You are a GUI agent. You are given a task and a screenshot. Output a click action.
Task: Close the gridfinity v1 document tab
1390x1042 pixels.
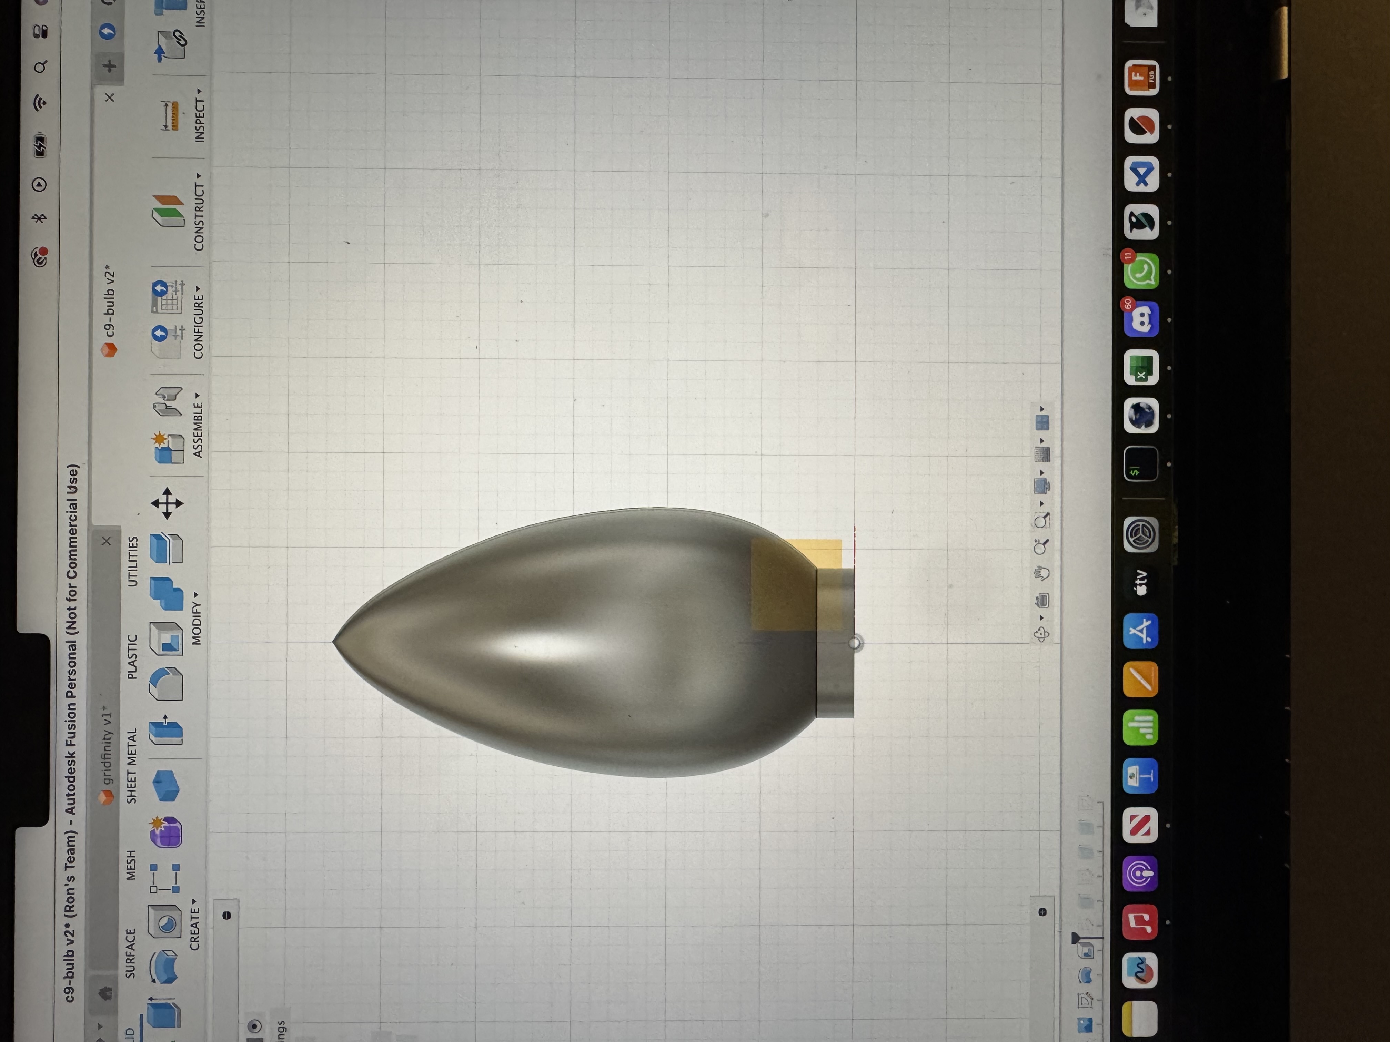pos(106,541)
